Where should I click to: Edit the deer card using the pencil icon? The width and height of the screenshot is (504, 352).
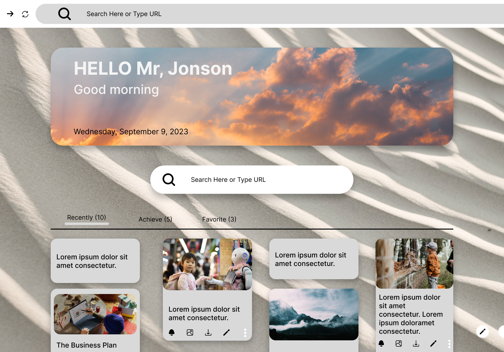(433, 343)
